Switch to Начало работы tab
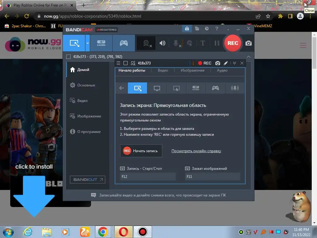 click(132, 70)
